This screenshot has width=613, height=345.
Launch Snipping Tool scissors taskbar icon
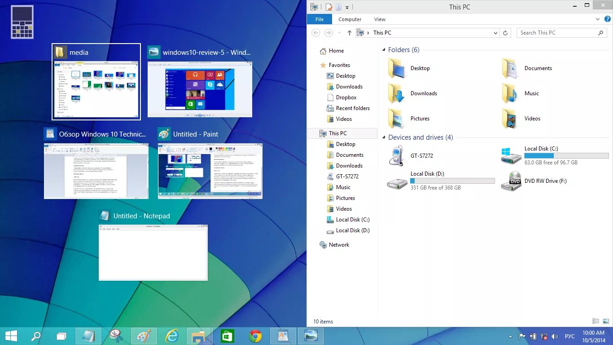[116, 336]
